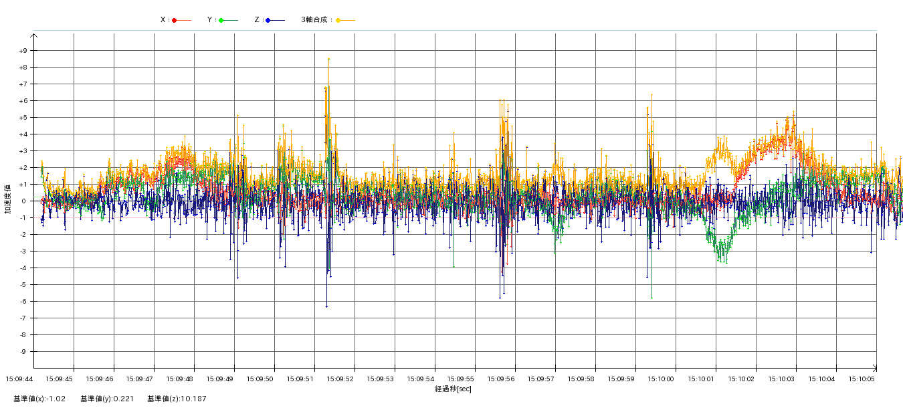Click the blue Z legend marker
The image size is (903, 408).
pos(268,21)
